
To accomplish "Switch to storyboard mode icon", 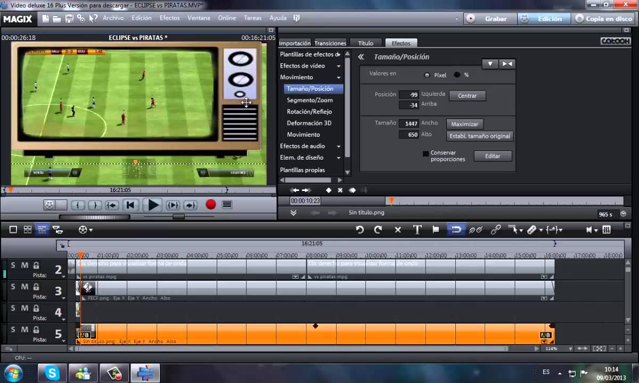I will [13, 230].
